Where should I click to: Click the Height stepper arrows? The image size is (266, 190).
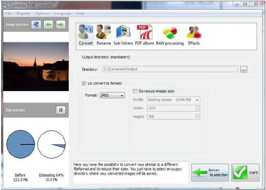pos(197,117)
